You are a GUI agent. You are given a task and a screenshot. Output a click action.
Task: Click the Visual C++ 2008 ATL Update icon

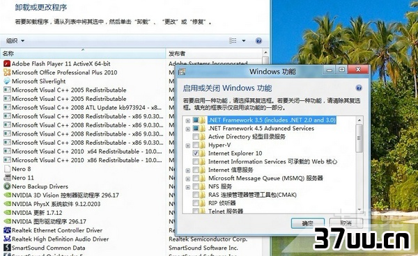[7, 108]
